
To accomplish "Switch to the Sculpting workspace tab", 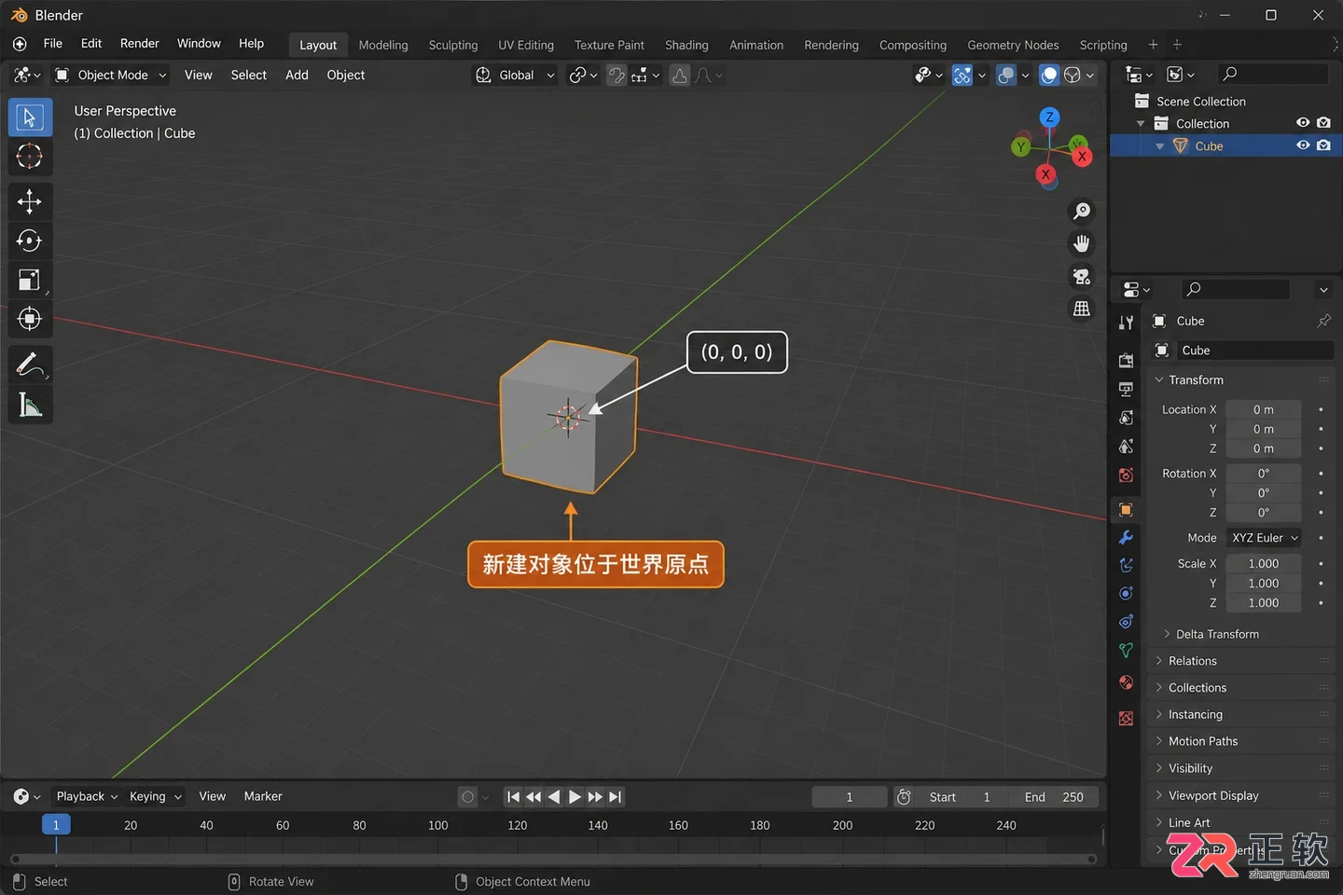I will pos(453,45).
